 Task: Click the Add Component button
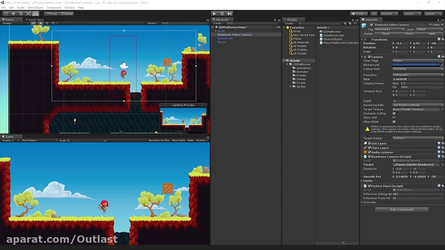click(x=401, y=210)
